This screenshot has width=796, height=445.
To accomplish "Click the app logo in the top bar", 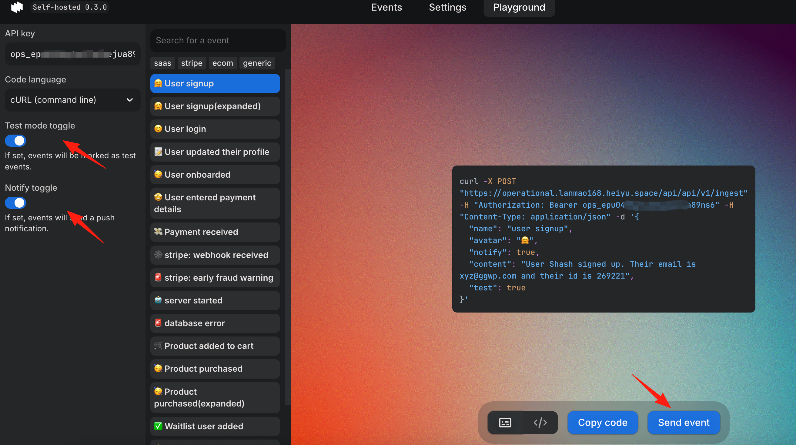I will point(17,7).
